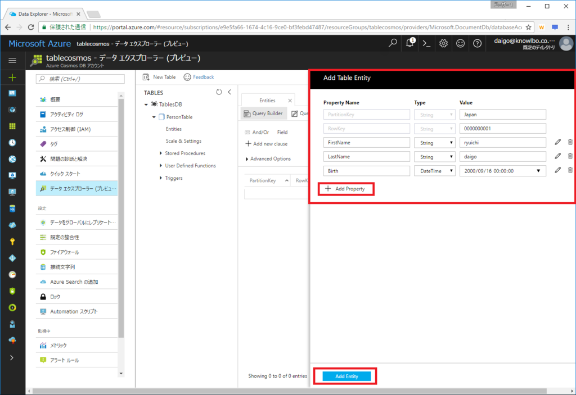The width and height of the screenshot is (576, 395).
Task: Open Scale & Settings under PersonTable
Action: coord(183,141)
